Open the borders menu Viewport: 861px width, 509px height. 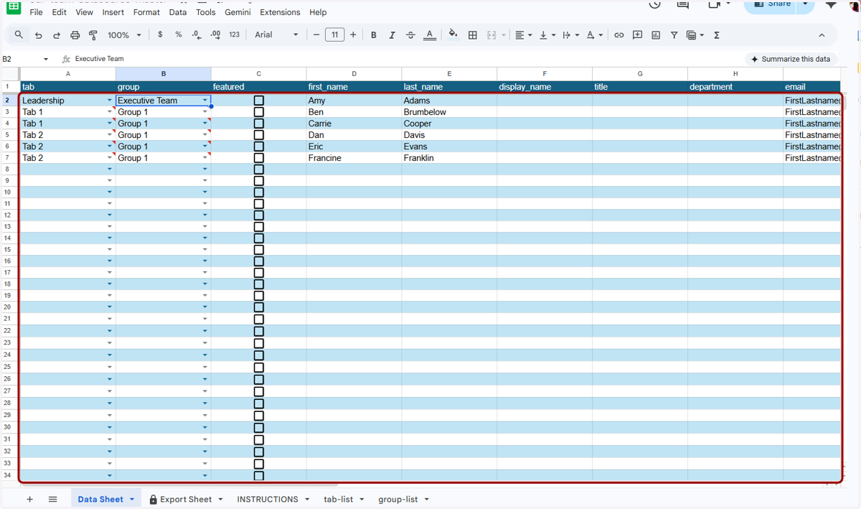click(473, 34)
